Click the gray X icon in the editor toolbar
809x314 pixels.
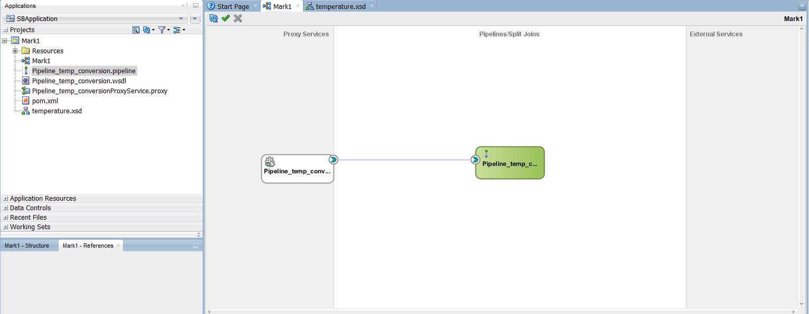coord(238,18)
